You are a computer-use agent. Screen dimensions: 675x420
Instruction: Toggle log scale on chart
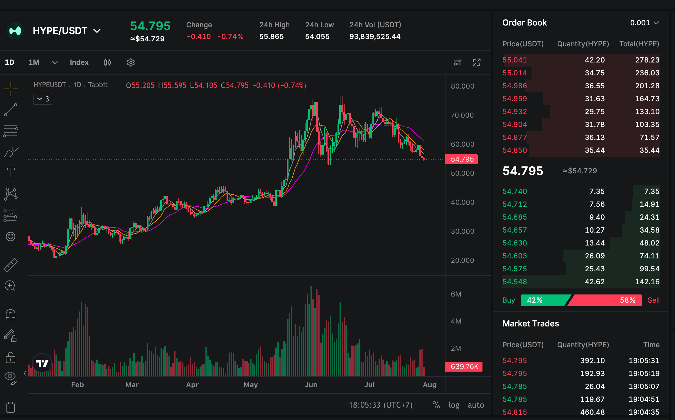click(x=454, y=405)
